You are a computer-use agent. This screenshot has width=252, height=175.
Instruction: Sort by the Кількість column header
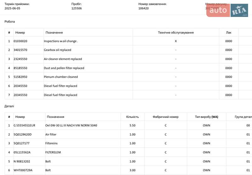[132, 117]
